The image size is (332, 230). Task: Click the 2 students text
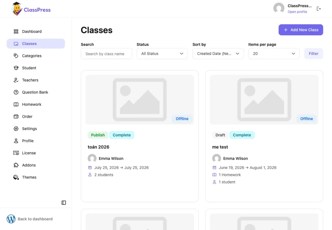(104, 175)
